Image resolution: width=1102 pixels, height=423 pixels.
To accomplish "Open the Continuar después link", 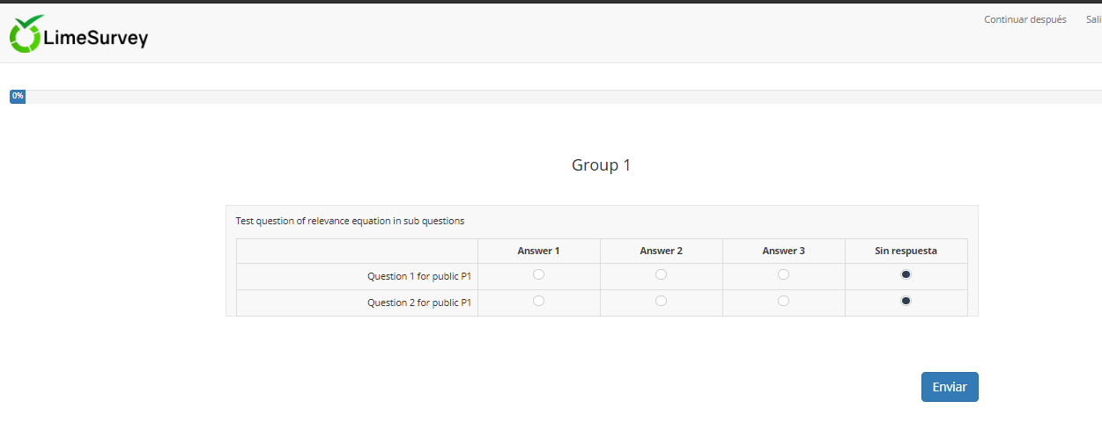I will [1025, 19].
